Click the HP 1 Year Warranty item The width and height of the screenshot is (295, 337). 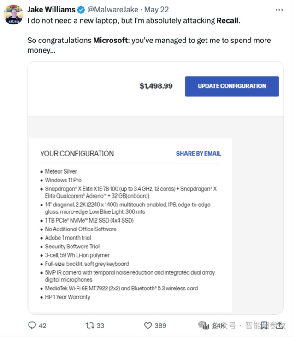[x=67, y=297]
